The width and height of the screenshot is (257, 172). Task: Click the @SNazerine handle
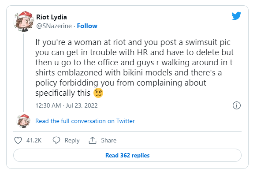[54, 26]
